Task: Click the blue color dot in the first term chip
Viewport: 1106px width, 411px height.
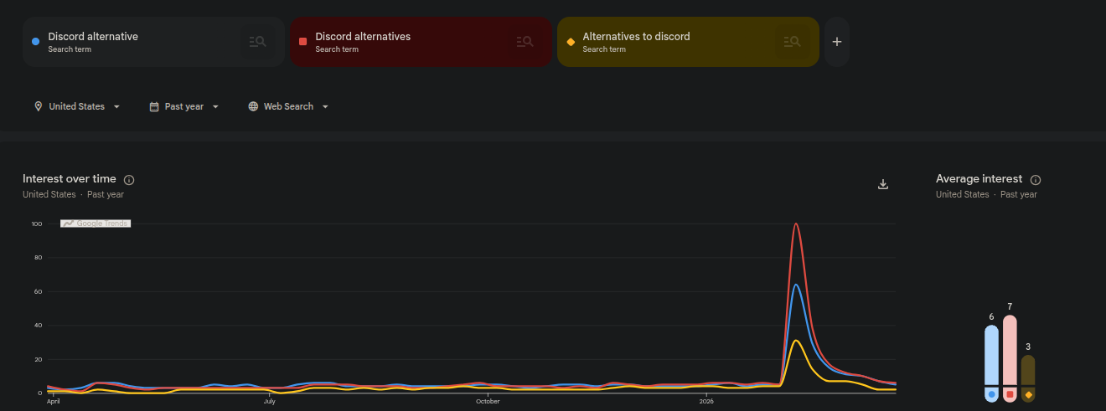Action: (35, 42)
